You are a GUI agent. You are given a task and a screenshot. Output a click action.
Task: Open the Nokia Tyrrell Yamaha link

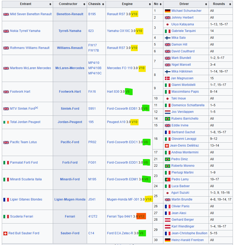point(25,31)
